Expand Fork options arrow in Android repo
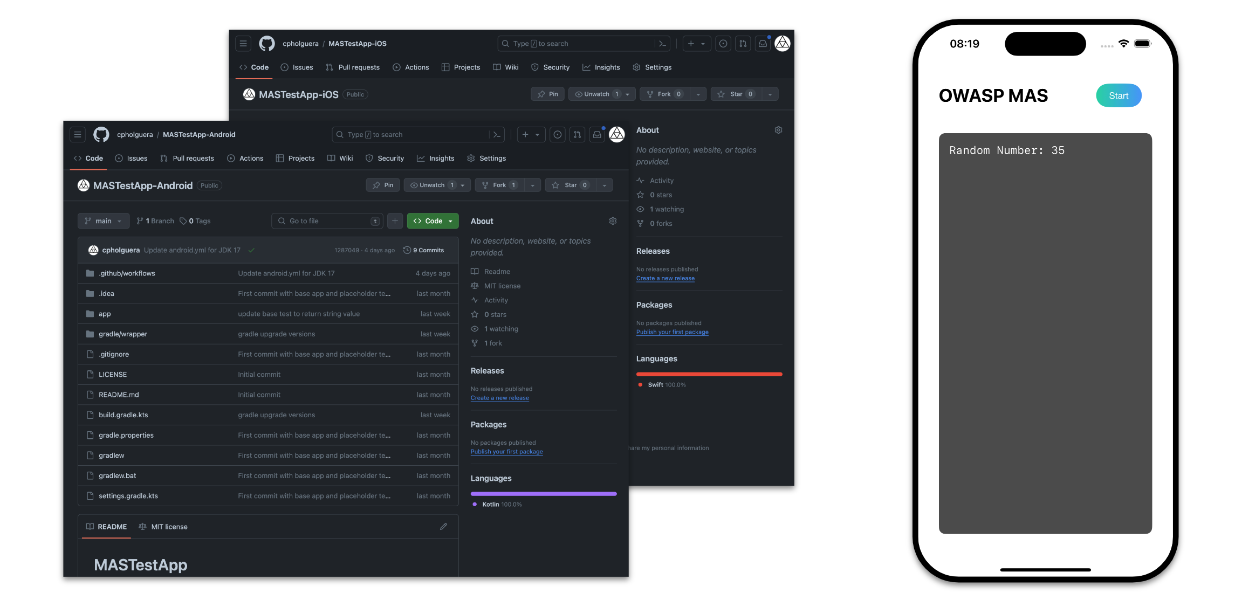This screenshot has height=607, width=1235. coord(532,185)
